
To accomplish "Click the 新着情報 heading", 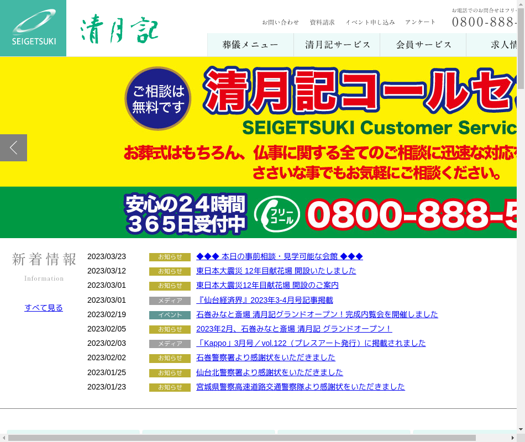I will click(x=44, y=259).
